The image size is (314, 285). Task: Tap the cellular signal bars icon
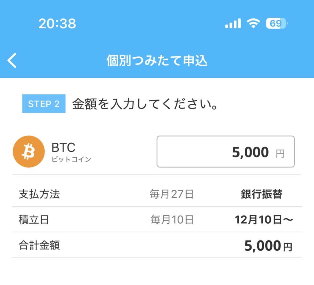[x=233, y=24]
